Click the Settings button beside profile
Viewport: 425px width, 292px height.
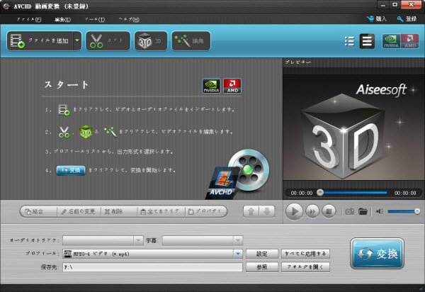pos(262,254)
